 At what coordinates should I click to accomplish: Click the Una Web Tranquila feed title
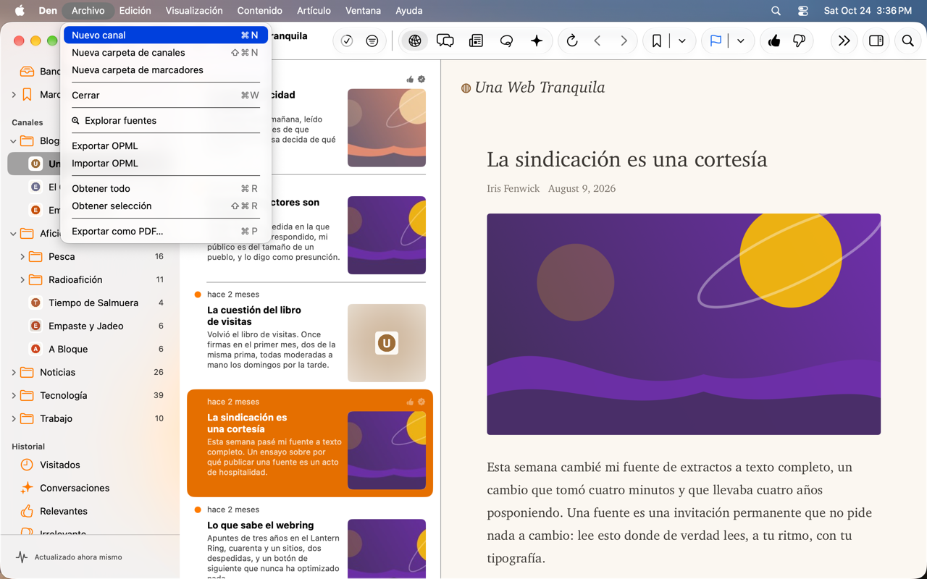pos(540,88)
